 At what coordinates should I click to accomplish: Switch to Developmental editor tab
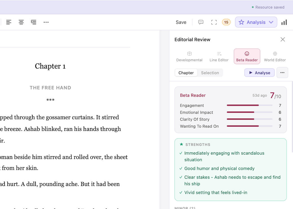[x=189, y=56]
